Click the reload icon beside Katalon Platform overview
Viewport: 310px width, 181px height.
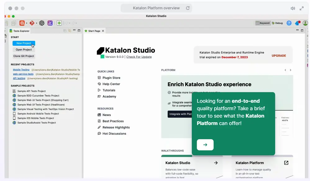tap(188, 8)
